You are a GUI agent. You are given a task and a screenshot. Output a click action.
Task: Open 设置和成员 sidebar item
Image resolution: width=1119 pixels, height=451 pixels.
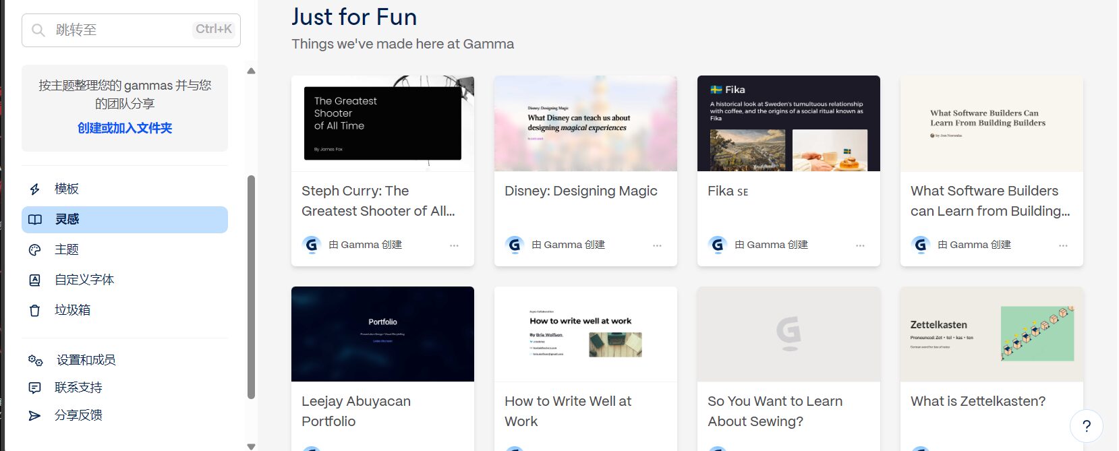click(125, 361)
